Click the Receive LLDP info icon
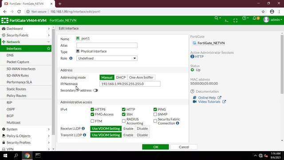The height and width of the screenshot is (160, 284). point(83,128)
